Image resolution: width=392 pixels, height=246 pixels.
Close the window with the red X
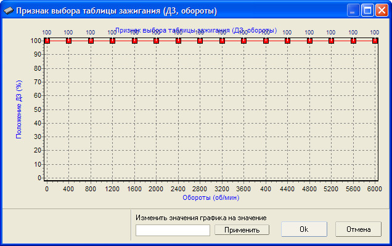(382, 10)
